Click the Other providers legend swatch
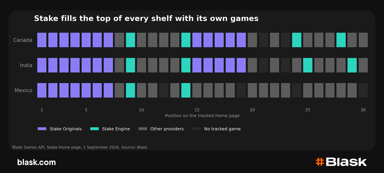 [143, 129]
